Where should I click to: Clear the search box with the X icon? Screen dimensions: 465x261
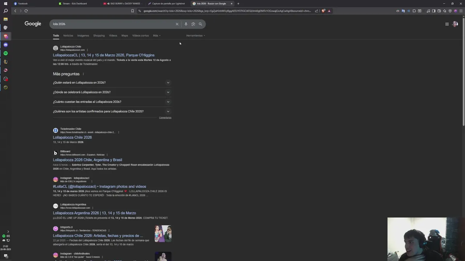coord(177,24)
